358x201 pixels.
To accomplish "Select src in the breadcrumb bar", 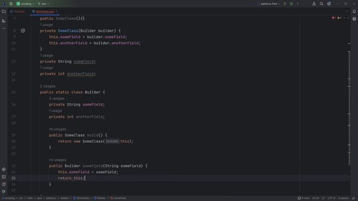I will (x=21, y=198).
